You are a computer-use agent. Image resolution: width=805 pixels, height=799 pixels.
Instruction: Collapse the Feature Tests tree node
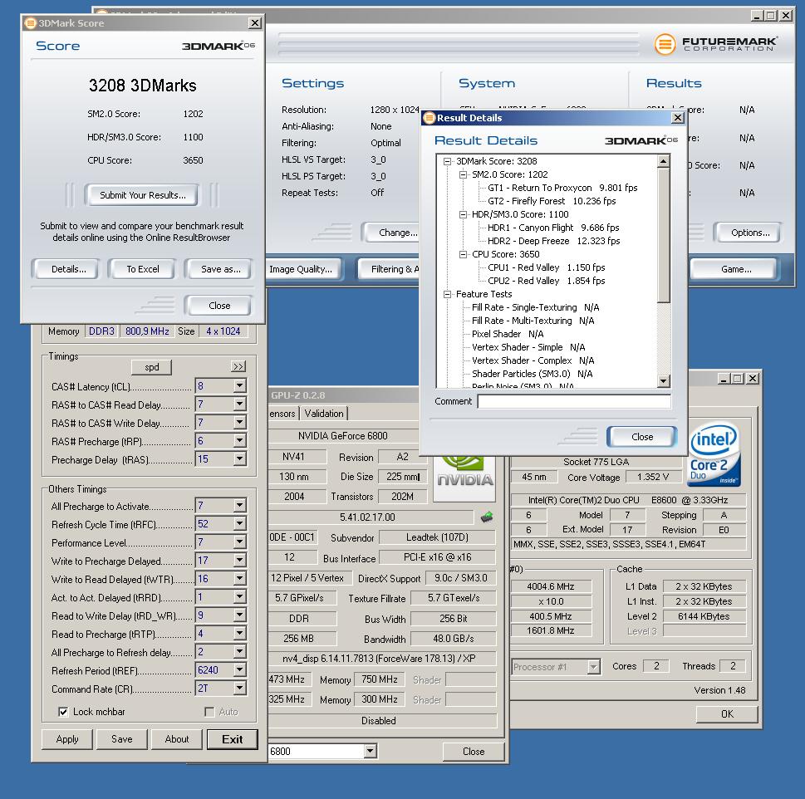447,294
